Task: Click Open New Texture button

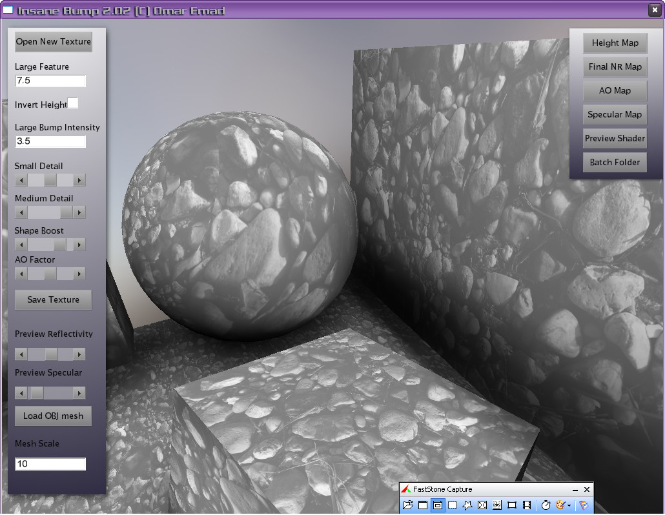Action: pyautogui.click(x=54, y=41)
